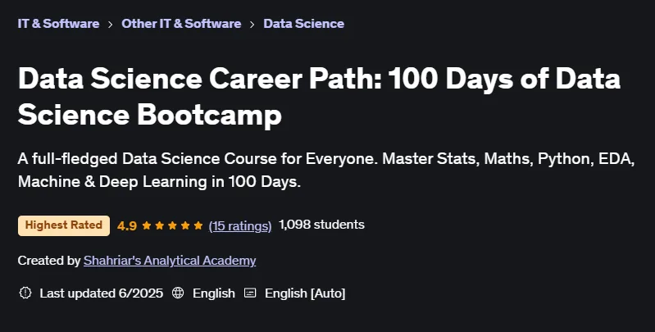Click the globe language icon
Viewport: 655px width, 332px height.
[x=178, y=293]
